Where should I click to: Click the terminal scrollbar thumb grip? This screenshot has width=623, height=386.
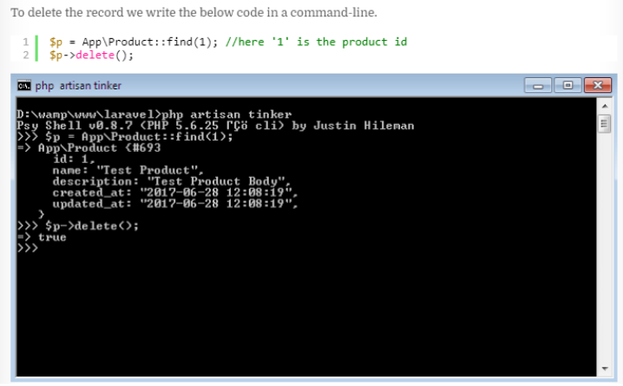click(605, 124)
